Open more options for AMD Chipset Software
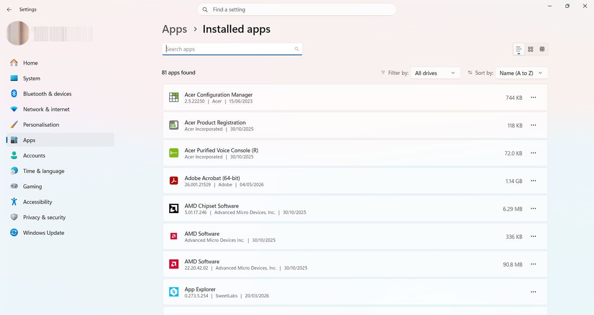Image resolution: width=594 pixels, height=315 pixels. click(x=534, y=209)
